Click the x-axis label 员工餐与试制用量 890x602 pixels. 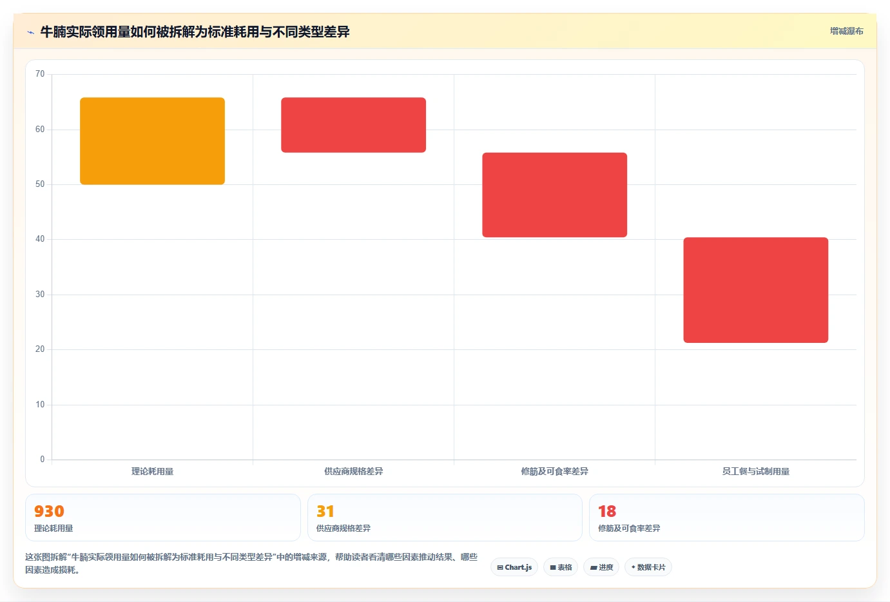coord(755,471)
